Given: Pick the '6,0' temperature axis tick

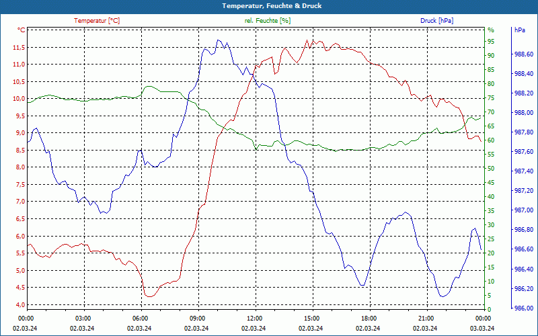Looking at the screenshot, I should click(20, 237).
